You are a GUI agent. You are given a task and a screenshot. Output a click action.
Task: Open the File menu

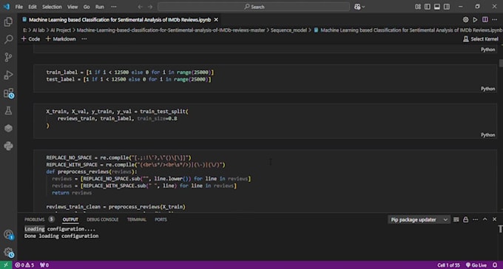(19, 7)
